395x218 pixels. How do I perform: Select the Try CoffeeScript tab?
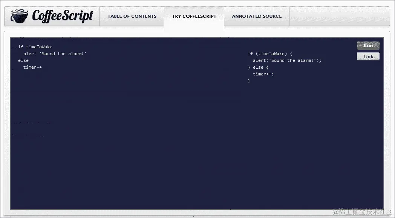(x=194, y=16)
